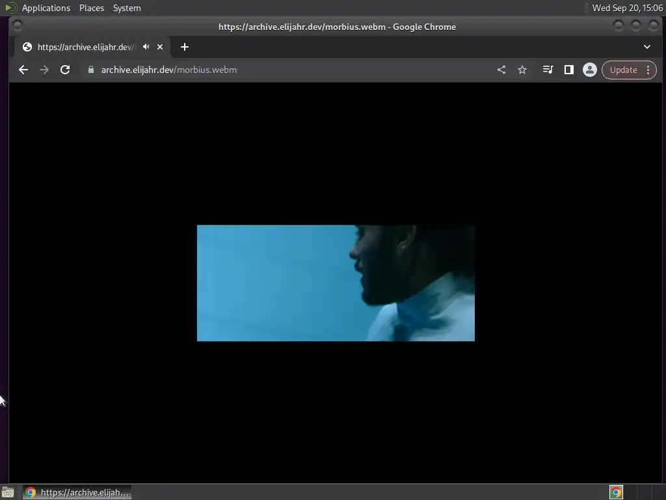666x500 pixels.
Task: Bookmark this tab with the star
Action: click(x=522, y=70)
